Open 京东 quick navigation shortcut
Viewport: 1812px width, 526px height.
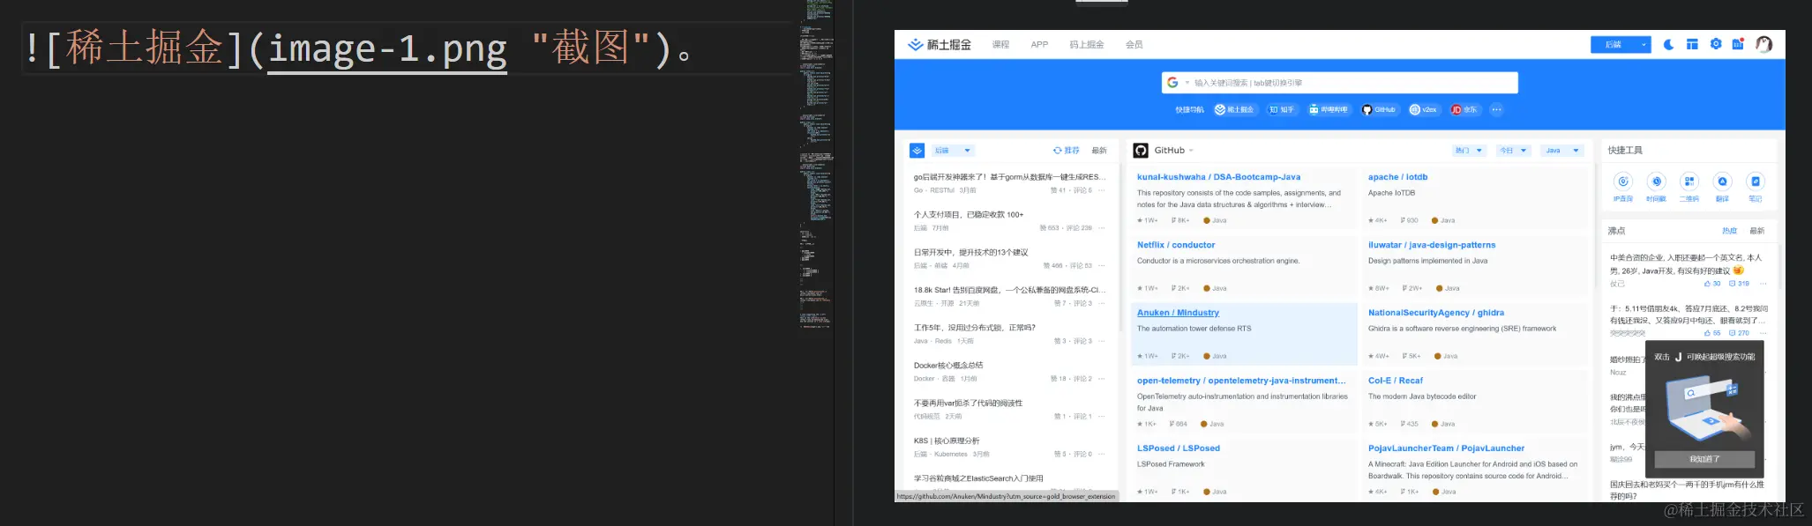point(1464,110)
